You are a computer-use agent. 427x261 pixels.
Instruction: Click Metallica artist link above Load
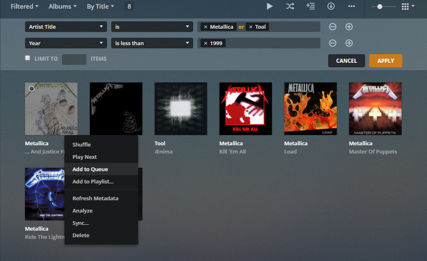296,143
